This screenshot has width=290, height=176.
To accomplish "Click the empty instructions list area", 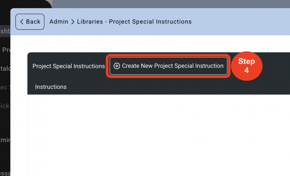I will 159,135.
